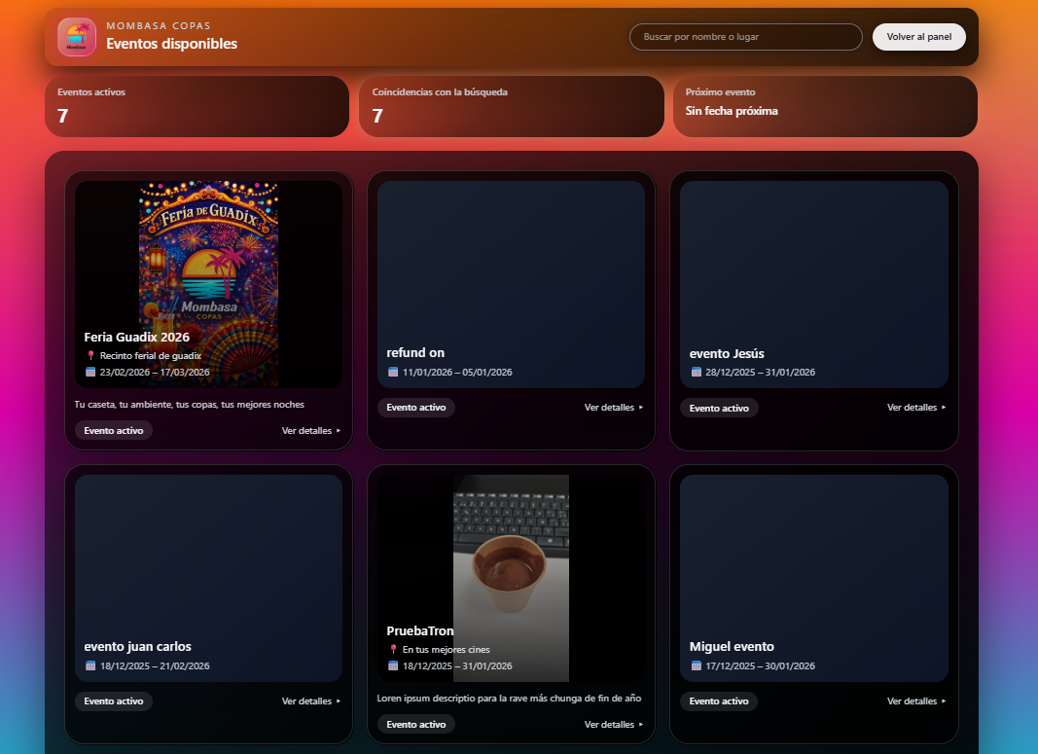Viewport: 1038px width, 754px height.
Task: Click the location pin icon on PruebaTron
Action: (x=392, y=650)
